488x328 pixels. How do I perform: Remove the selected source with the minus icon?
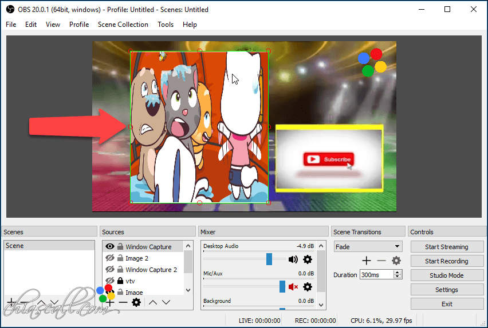point(123,302)
